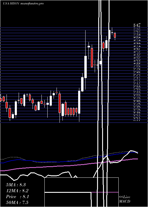
Task: Select the 12MA : 8.2 label
Action: coord(17,191)
